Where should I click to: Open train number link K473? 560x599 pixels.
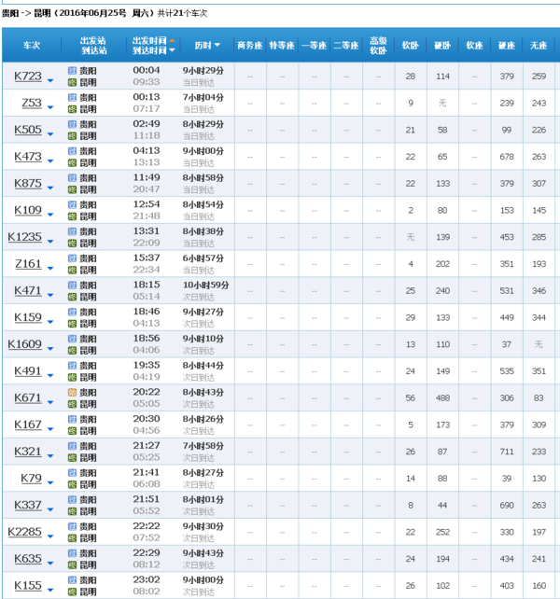click(28, 157)
